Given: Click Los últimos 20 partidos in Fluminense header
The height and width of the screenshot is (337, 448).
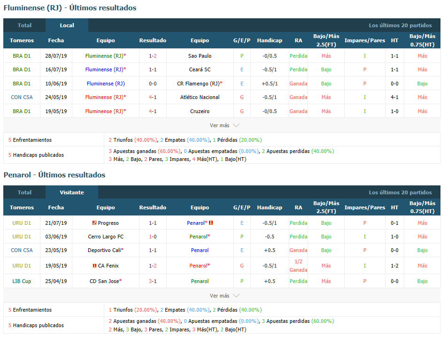Looking at the screenshot, I should coord(400,25).
